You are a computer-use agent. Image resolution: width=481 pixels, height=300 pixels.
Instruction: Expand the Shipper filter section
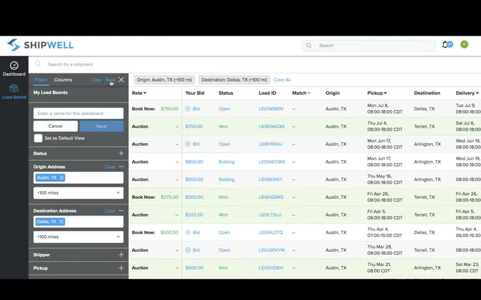tap(121, 255)
